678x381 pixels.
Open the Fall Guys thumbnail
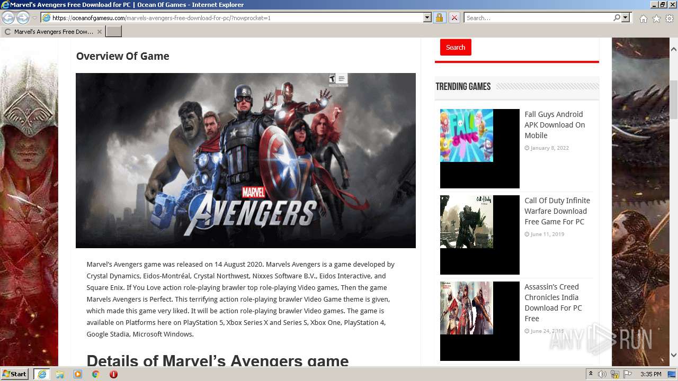click(480, 149)
